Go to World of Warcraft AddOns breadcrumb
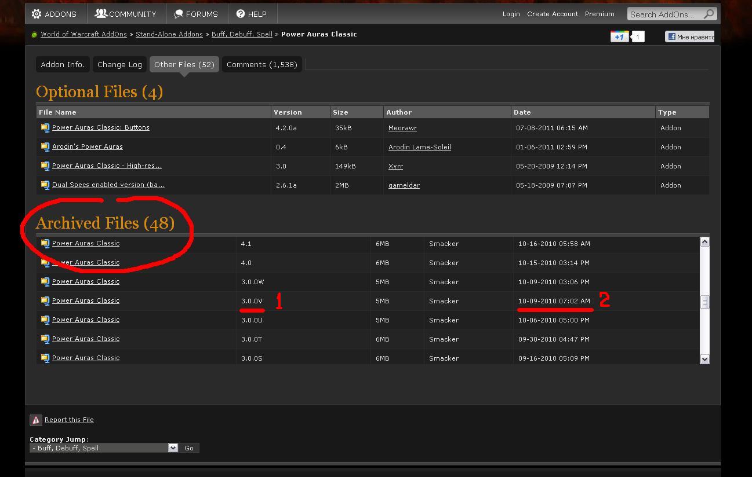 tap(83, 34)
